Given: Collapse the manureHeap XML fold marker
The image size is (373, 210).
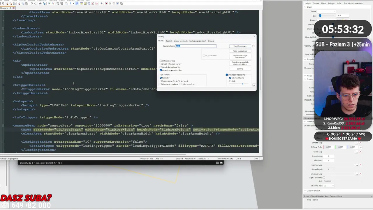Looking at the screenshot, I should point(3,125).
